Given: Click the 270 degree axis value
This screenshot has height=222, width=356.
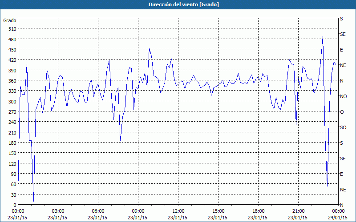Looking at the screenshot, I should coord(12,112).
